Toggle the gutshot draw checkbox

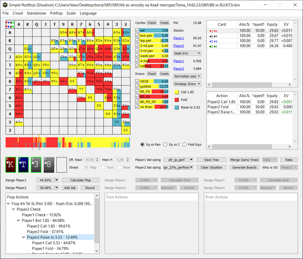tap(137, 86)
